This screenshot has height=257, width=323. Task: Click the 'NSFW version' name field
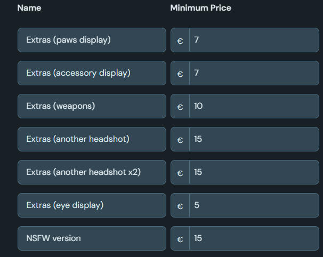(92, 238)
